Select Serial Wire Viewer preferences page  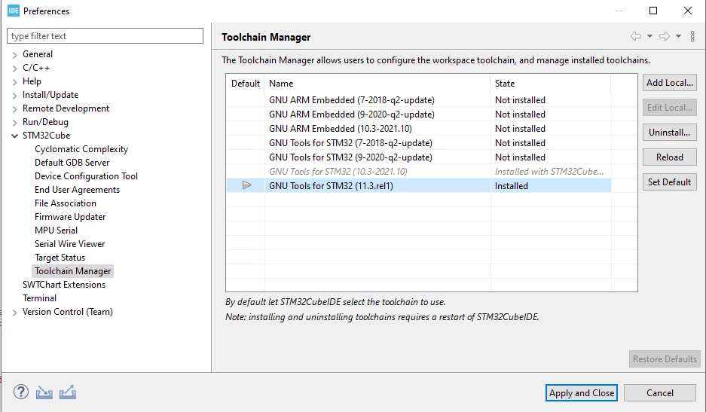70,243
